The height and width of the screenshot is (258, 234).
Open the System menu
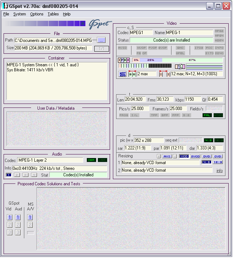[20, 14]
